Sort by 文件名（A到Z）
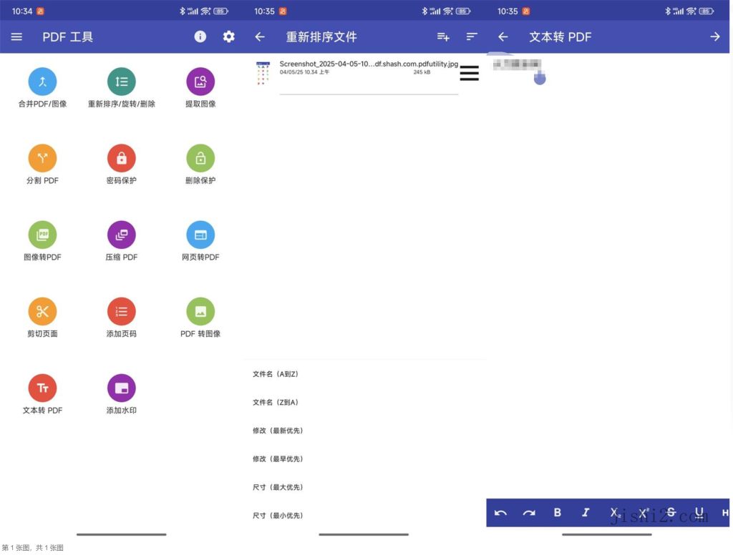Image resolution: width=733 pixels, height=555 pixels. pos(276,374)
